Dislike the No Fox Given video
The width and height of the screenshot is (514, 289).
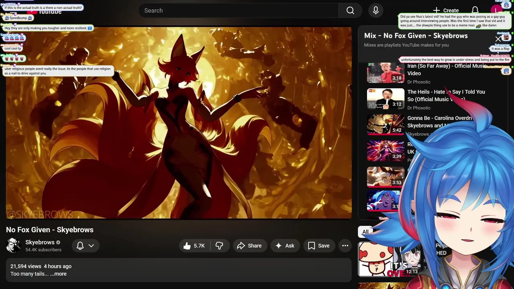219,246
